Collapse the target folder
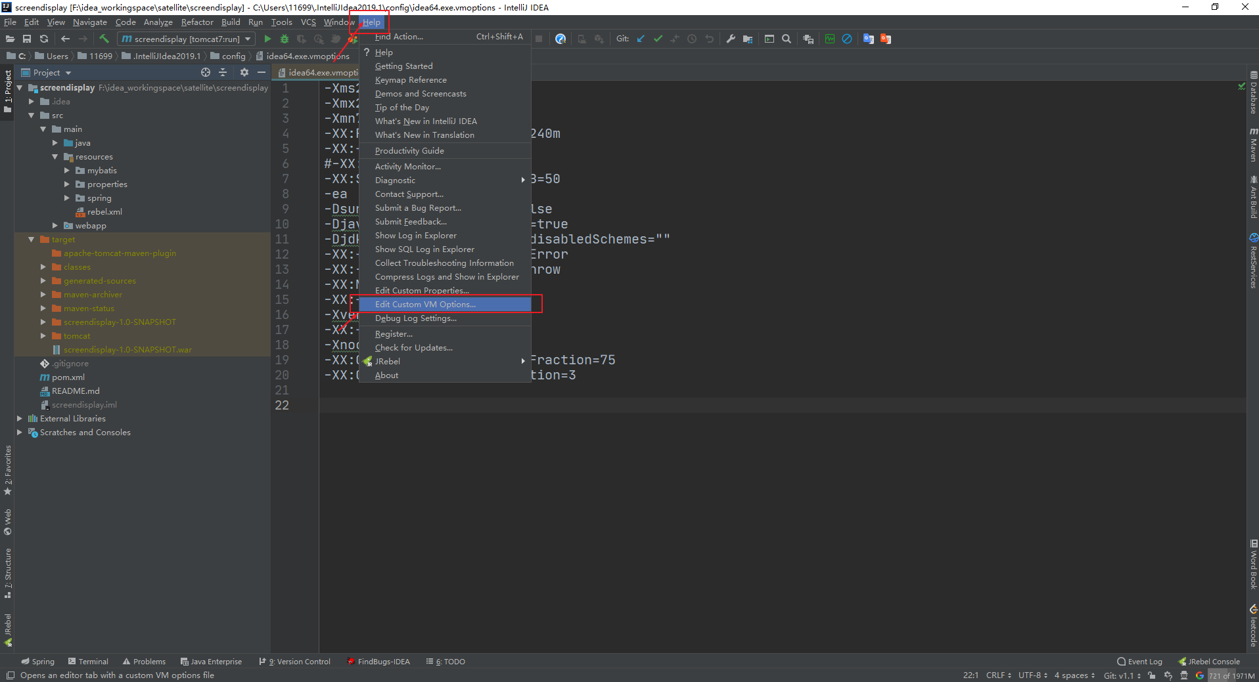 tap(31, 240)
